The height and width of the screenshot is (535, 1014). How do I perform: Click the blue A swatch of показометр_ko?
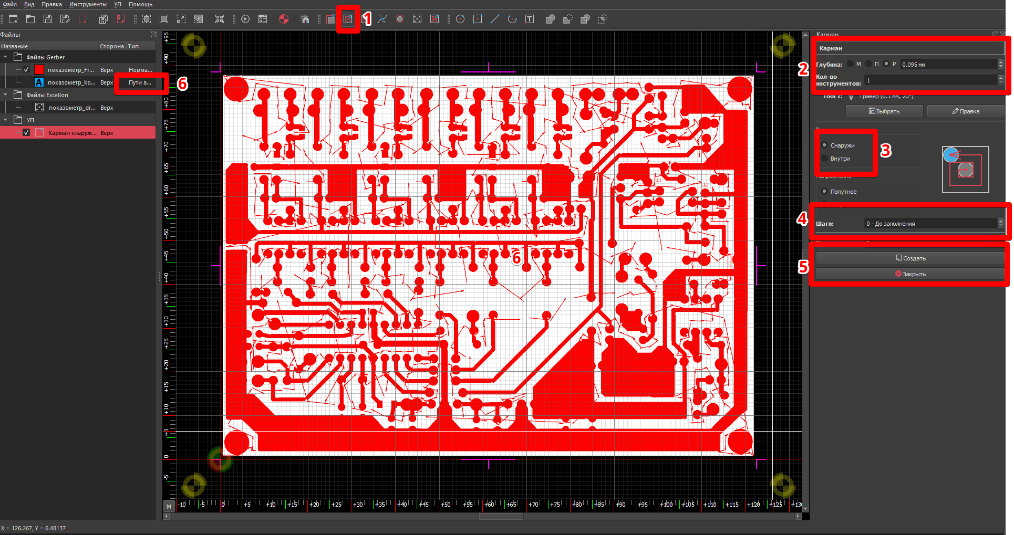[x=39, y=82]
